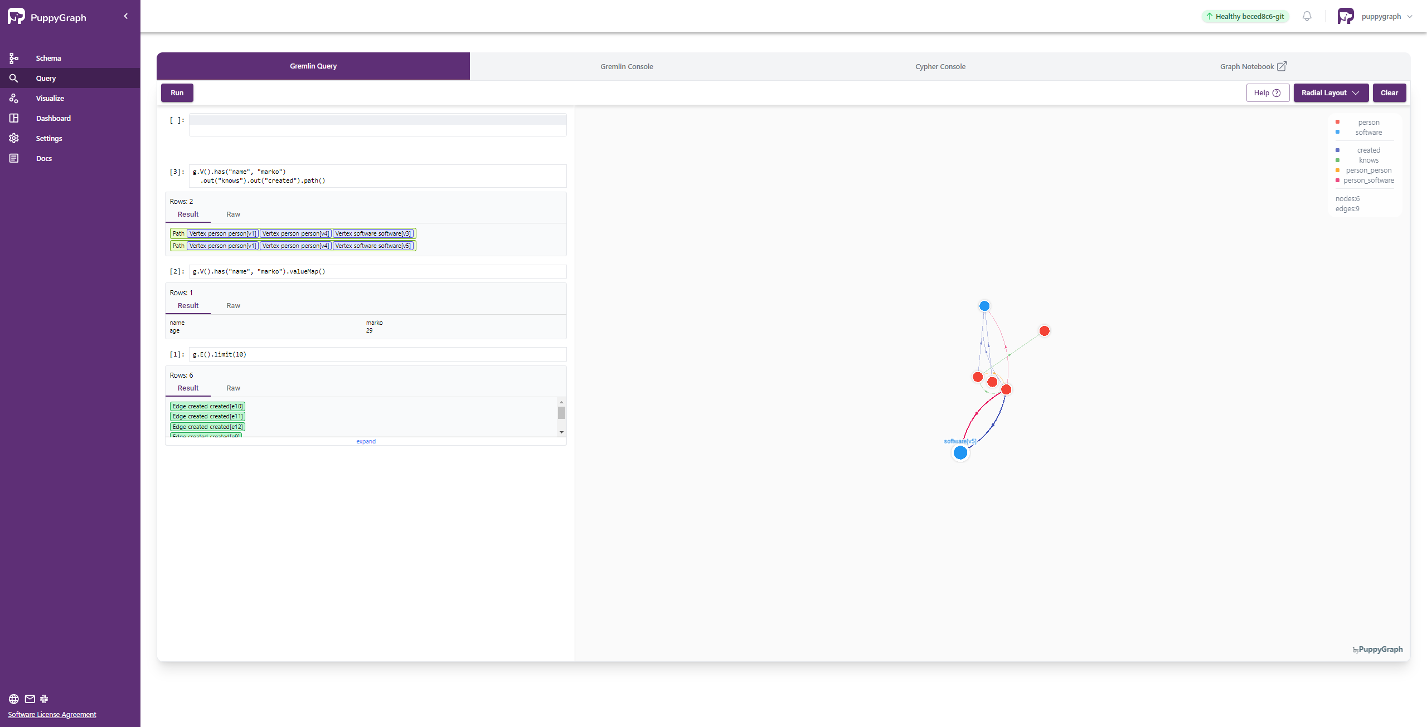The width and height of the screenshot is (1427, 727).
Task: Select the software[v5] graph node
Action: coord(960,453)
